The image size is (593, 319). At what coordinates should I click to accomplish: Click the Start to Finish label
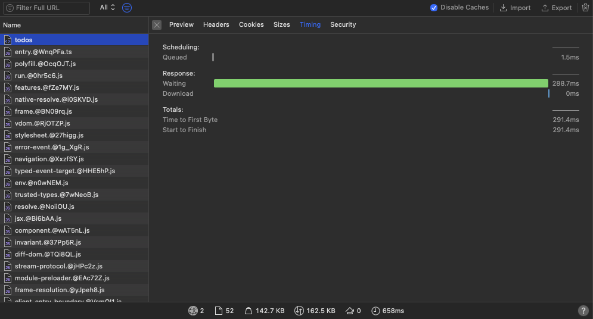tap(185, 130)
